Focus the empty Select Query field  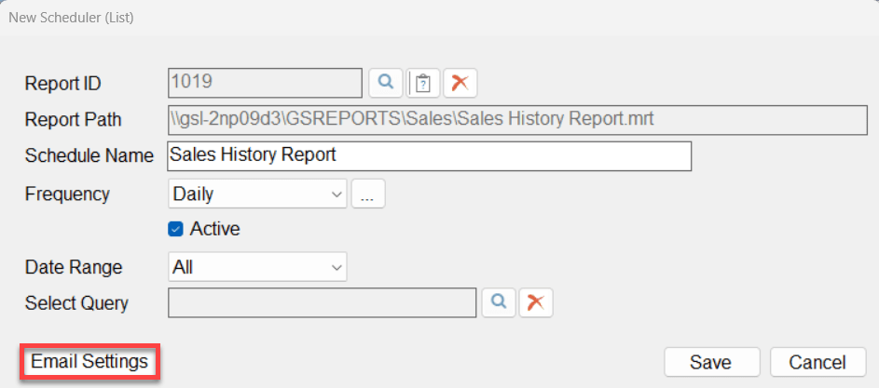click(322, 302)
